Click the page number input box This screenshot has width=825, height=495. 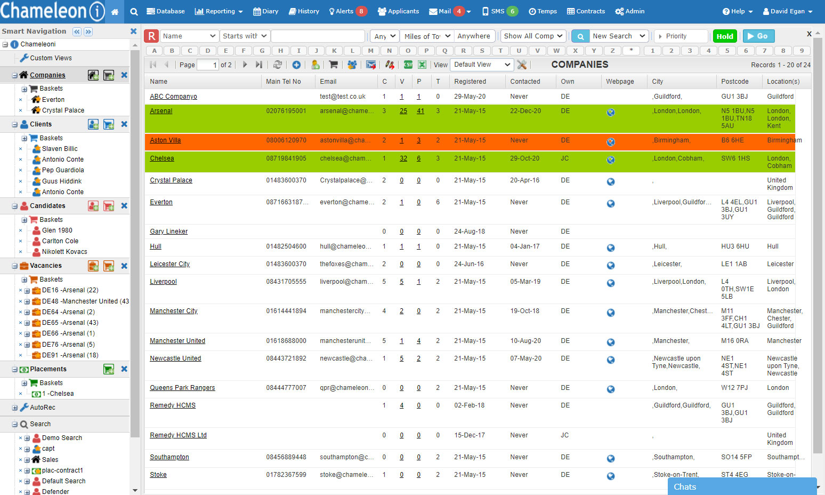click(208, 65)
